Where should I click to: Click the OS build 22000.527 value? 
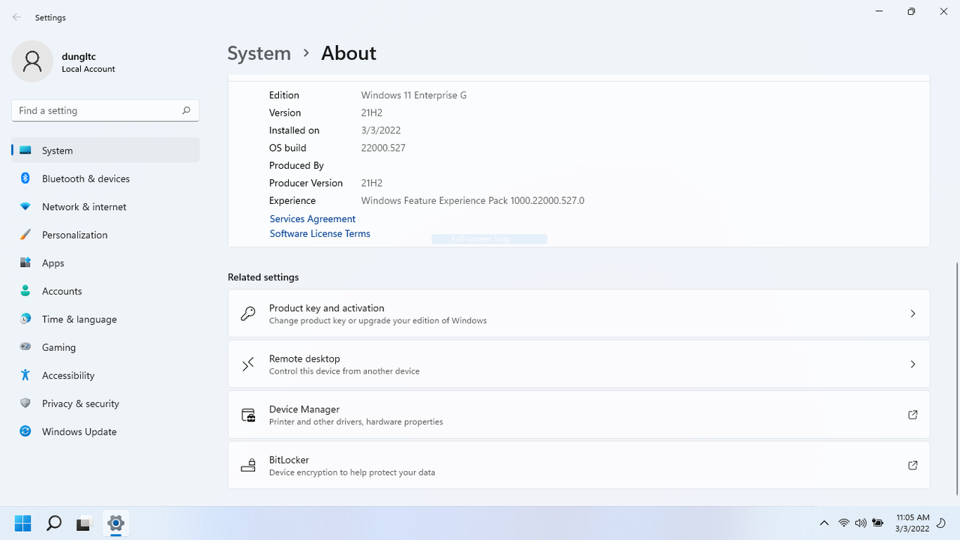coord(383,148)
